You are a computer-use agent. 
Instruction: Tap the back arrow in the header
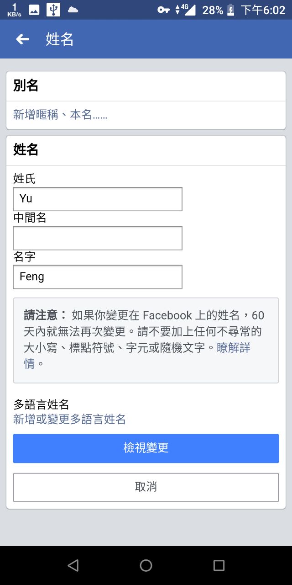22,39
